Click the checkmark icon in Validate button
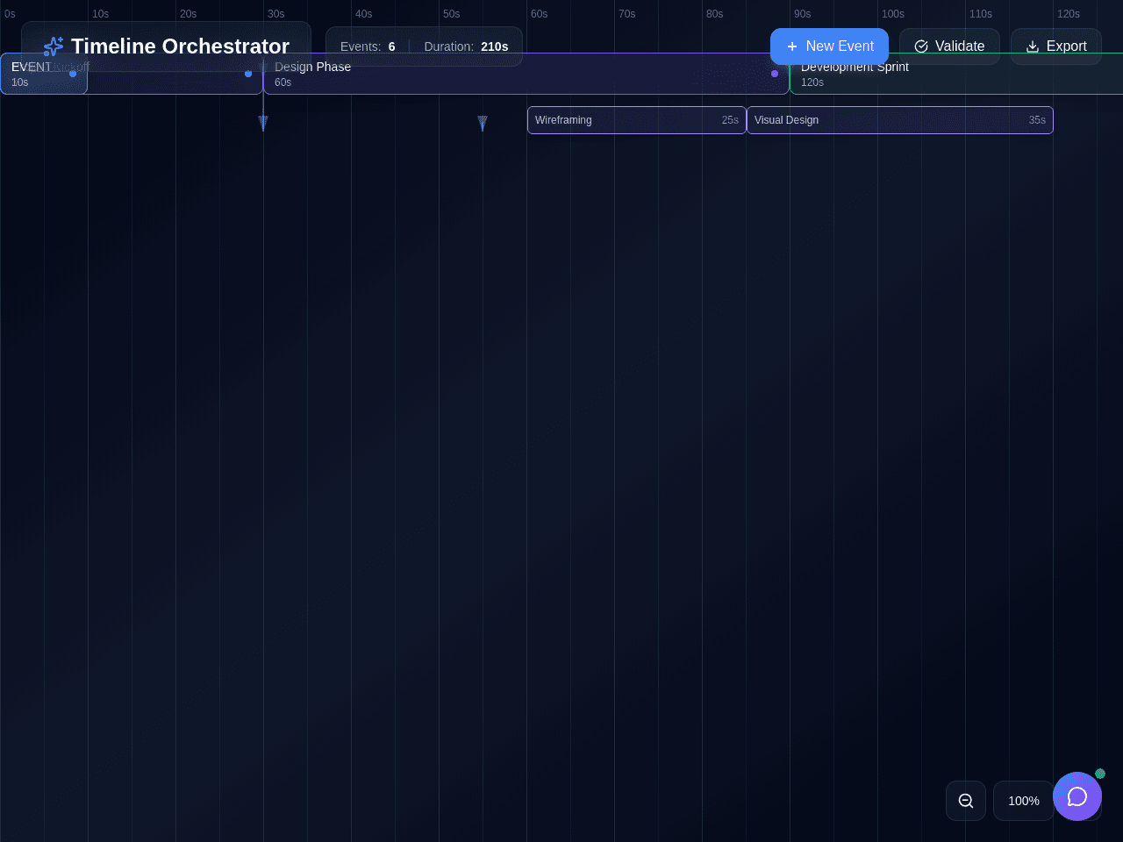This screenshot has height=842, width=1123. click(921, 46)
